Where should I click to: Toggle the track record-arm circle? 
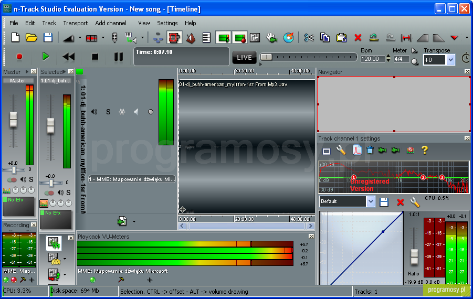point(151,112)
